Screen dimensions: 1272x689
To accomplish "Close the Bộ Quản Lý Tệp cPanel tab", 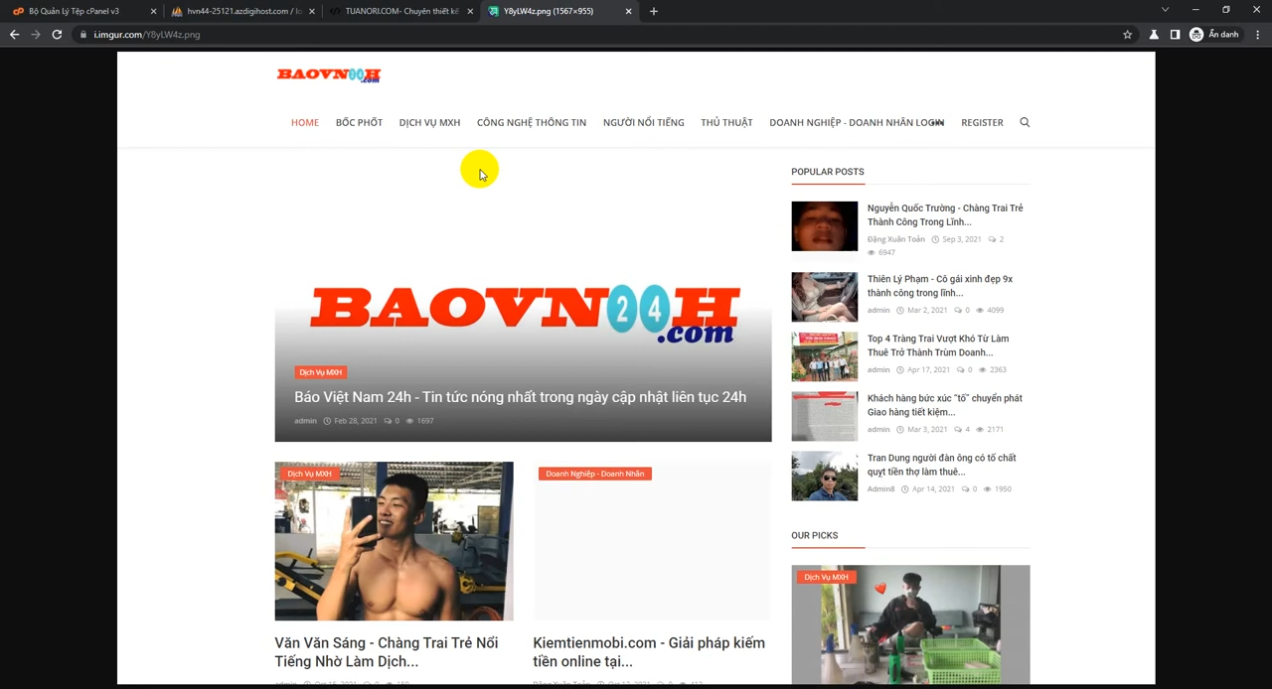I will coord(153,11).
